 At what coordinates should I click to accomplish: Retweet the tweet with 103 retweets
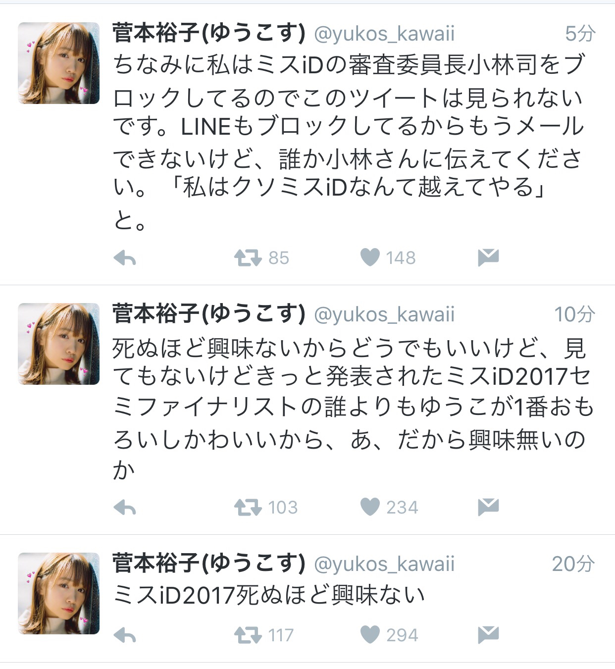coord(248,508)
